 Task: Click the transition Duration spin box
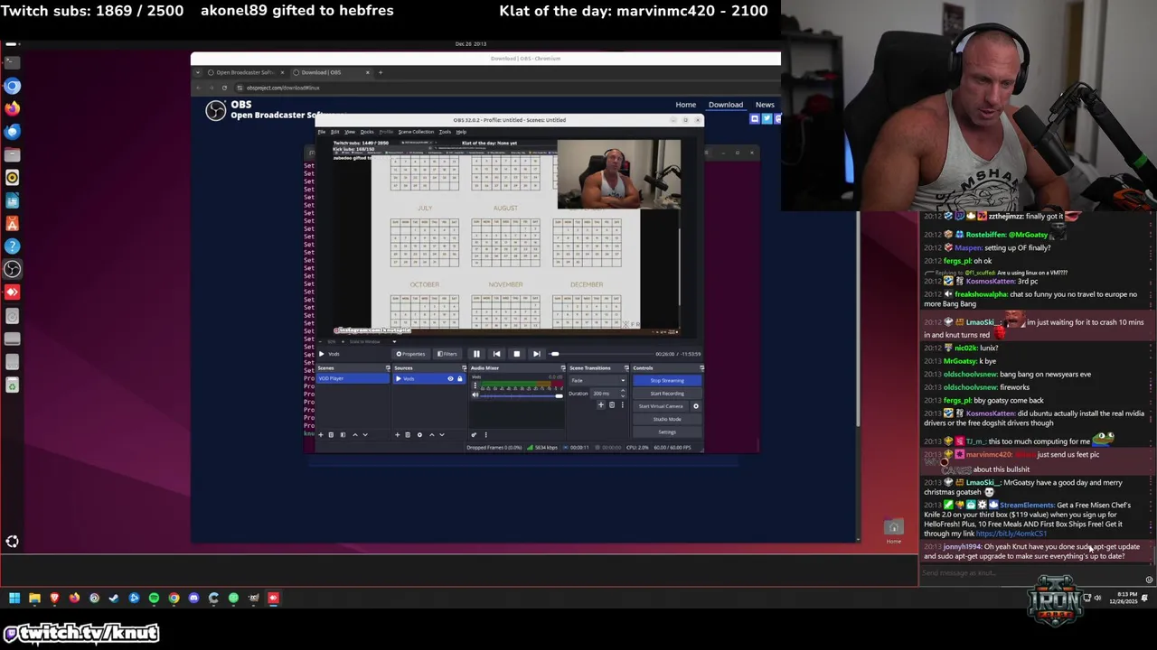(x=608, y=394)
